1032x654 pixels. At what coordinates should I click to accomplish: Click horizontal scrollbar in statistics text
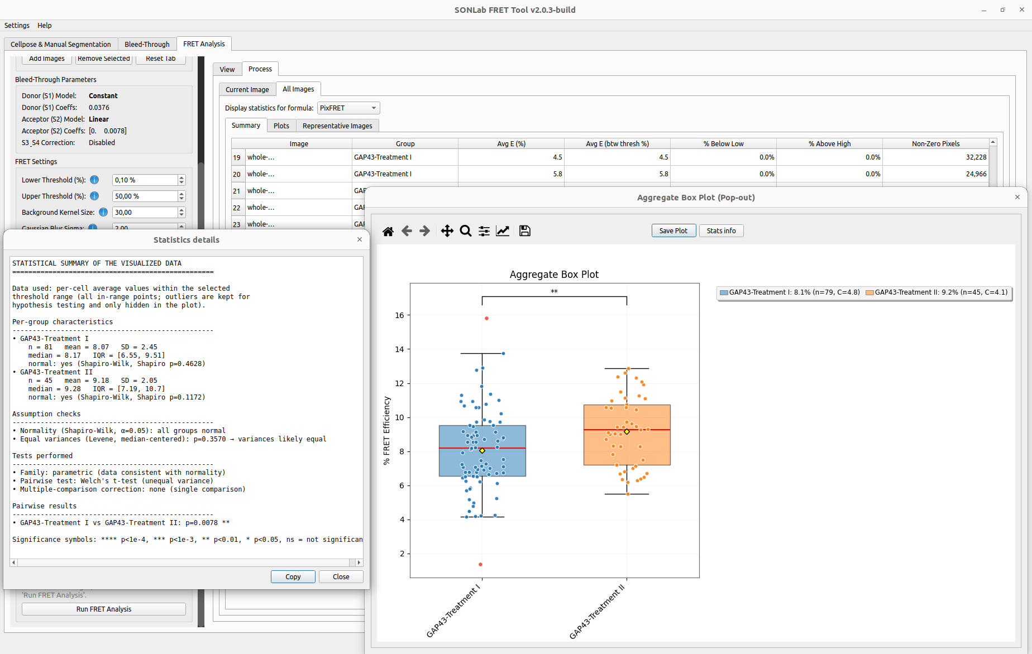183,562
